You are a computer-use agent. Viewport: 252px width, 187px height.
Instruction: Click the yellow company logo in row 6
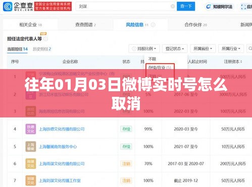[x=31, y=164]
